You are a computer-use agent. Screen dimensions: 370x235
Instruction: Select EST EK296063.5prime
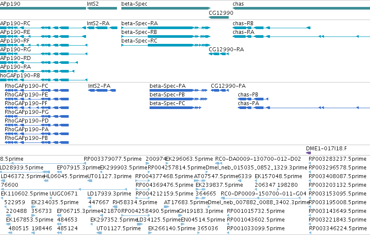coord(189,159)
